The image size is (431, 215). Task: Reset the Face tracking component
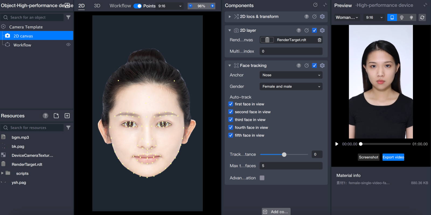click(307, 66)
